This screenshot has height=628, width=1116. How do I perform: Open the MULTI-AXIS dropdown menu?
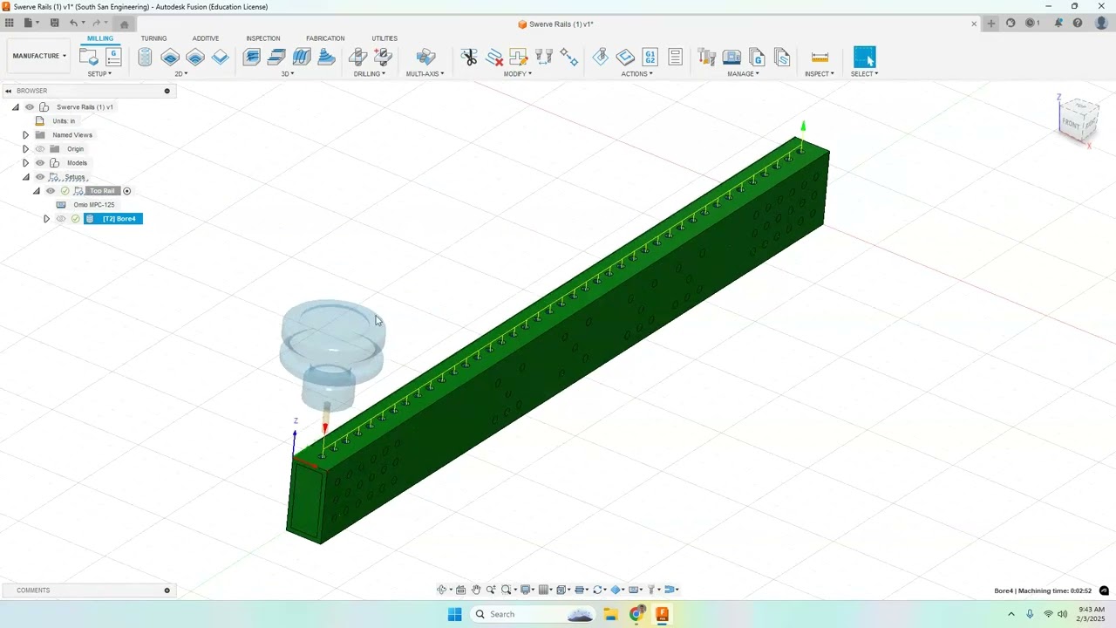(x=425, y=74)
